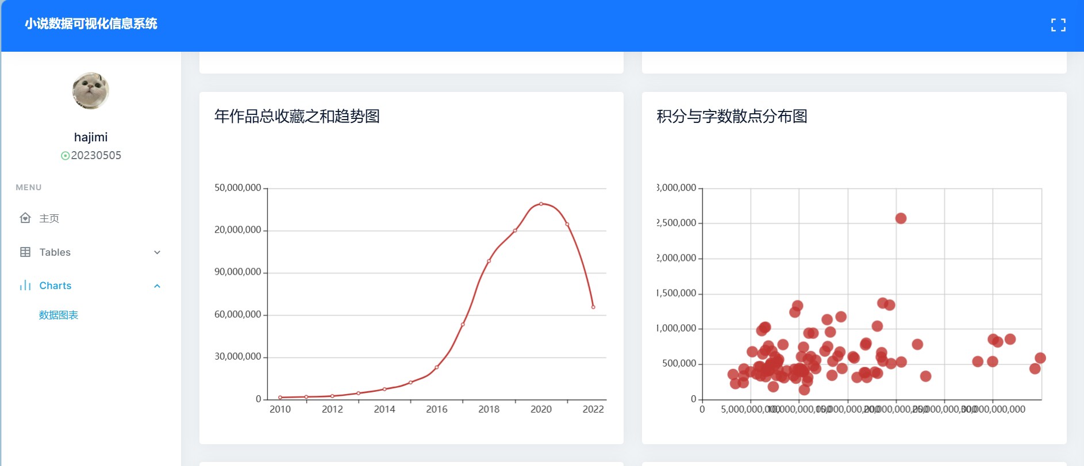Click the 60,000,000 y-axis label

tap(238, 314)
